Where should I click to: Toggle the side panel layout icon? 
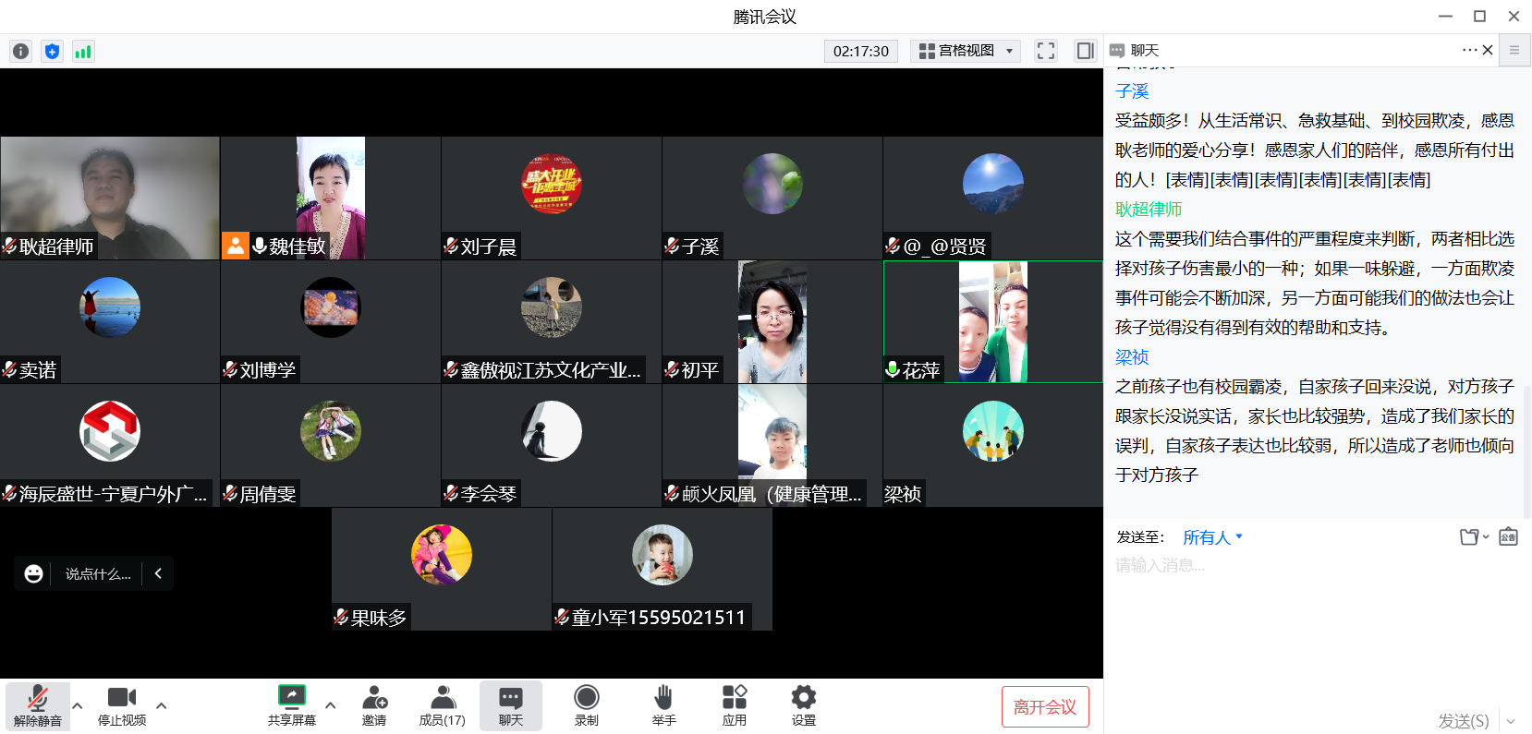click(x=1085, y=51)
